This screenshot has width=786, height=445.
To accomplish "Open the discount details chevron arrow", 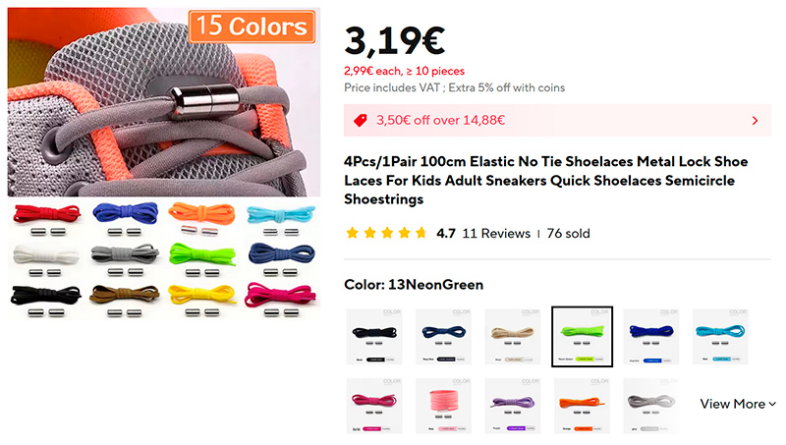I will pyautogui.click(x=755, y=121).
